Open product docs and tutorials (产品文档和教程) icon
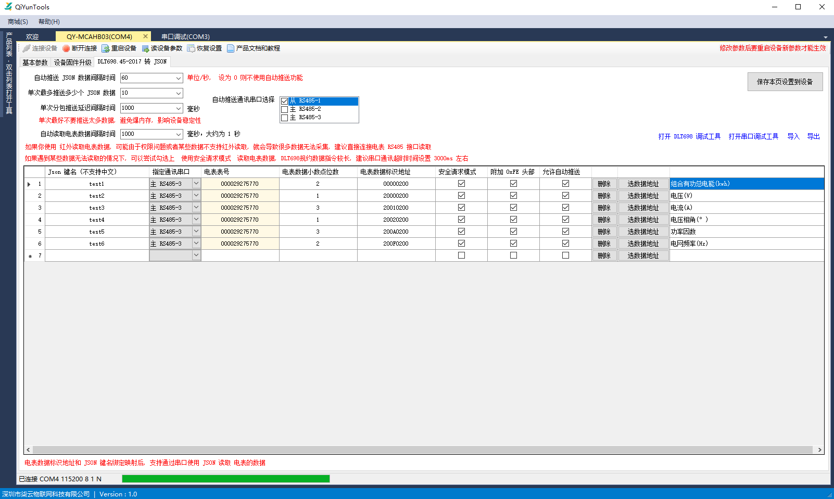The height and width of the screenshot is (499, 834). (x=231, y=48)
